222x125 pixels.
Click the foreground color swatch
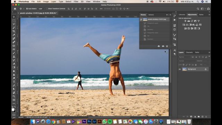point(13,110)
